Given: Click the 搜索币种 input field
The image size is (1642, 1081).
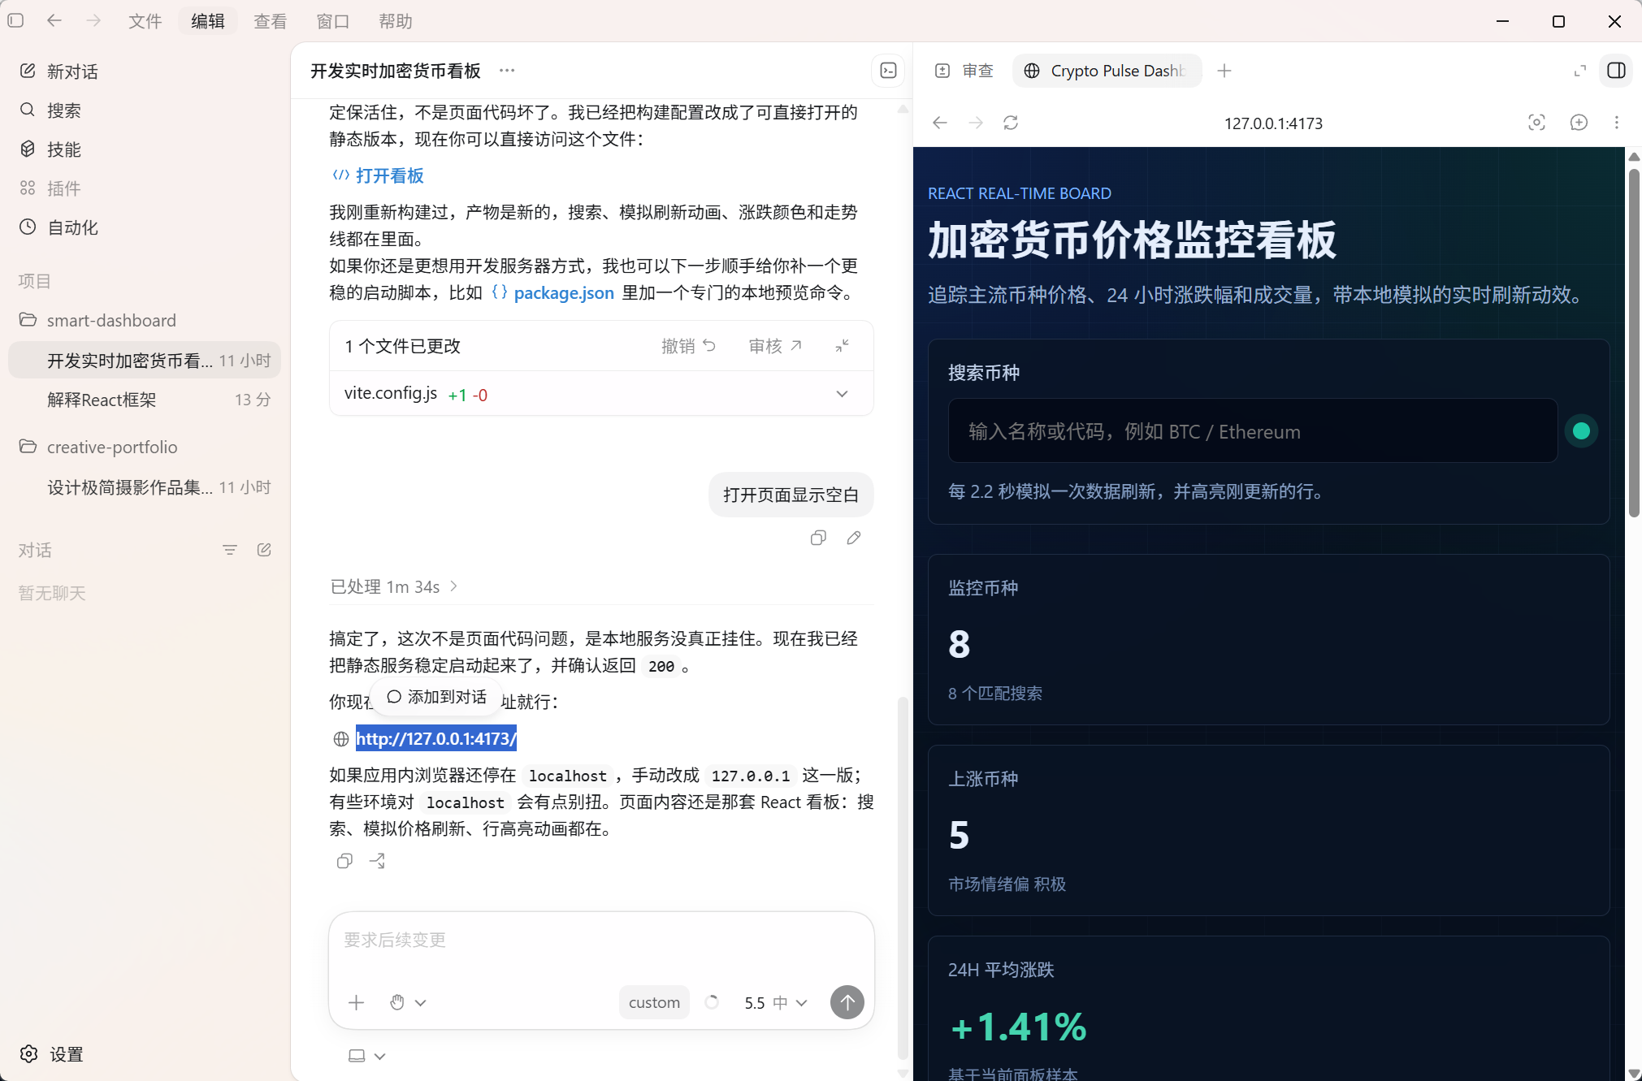Looking at the screenshot, I should (x=1253, y=430).
